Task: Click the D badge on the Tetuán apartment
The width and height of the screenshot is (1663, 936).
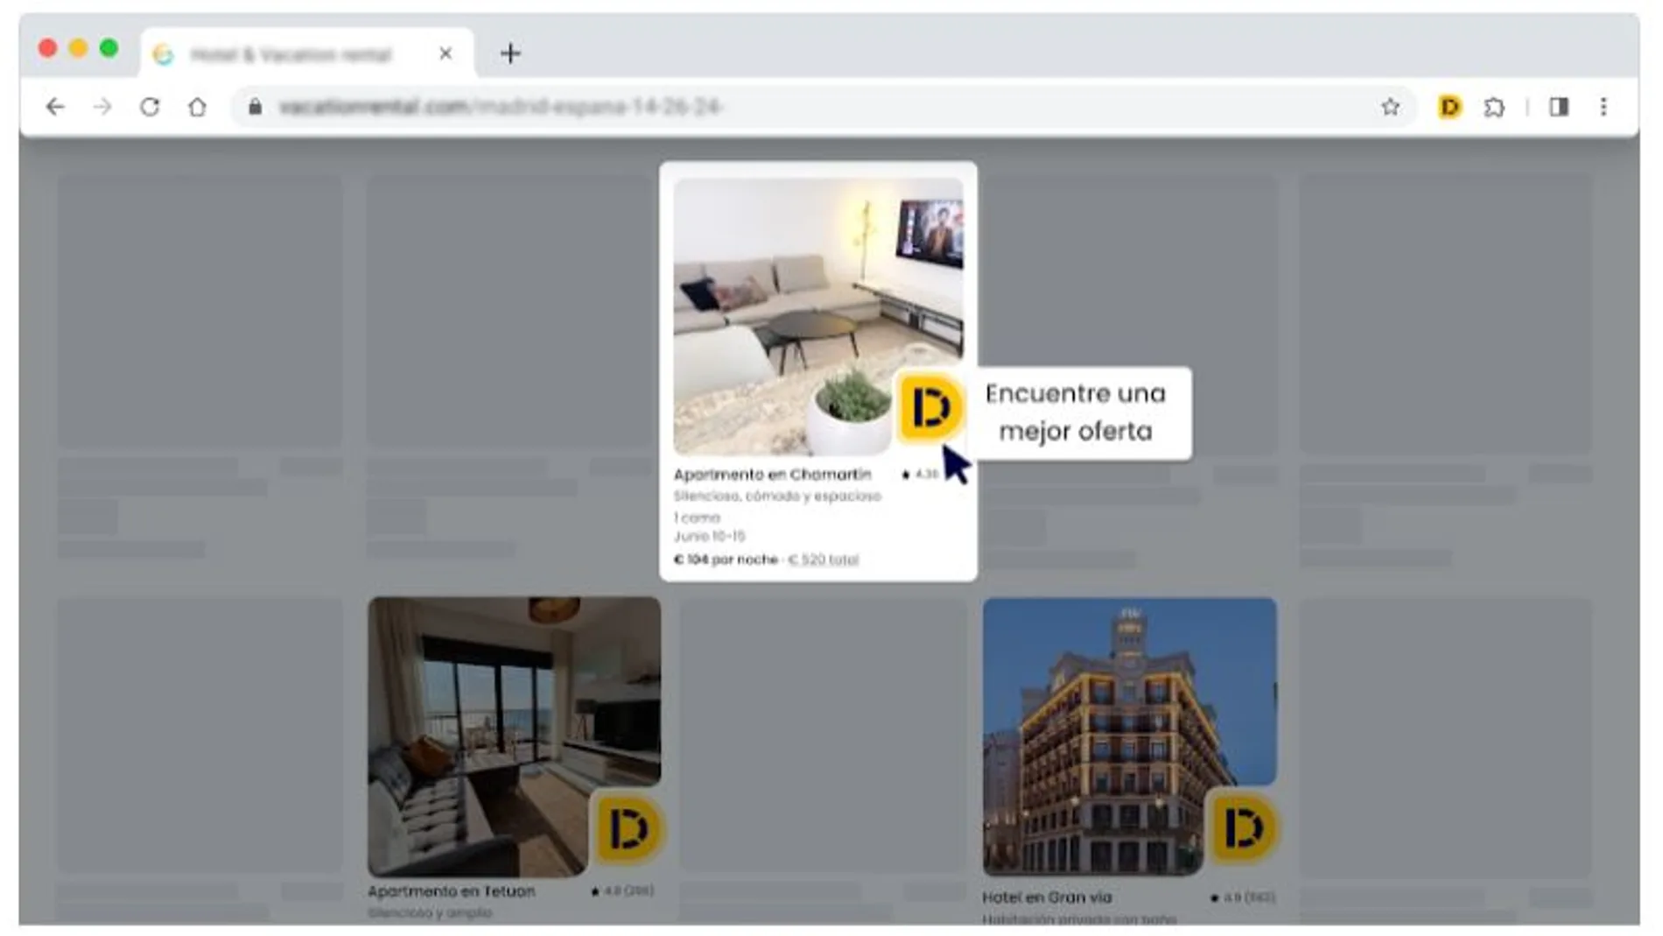Action: coord(628,827)
